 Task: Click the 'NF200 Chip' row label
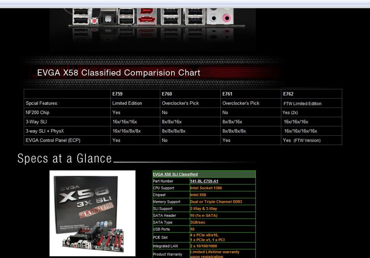37,112
